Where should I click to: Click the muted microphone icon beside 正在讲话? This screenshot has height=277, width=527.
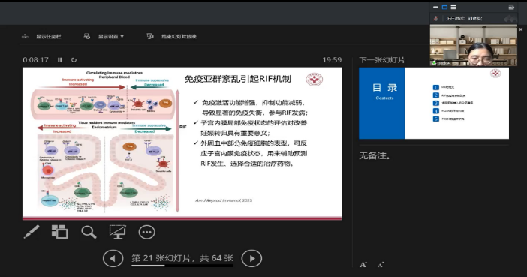[x=436, y=19]
